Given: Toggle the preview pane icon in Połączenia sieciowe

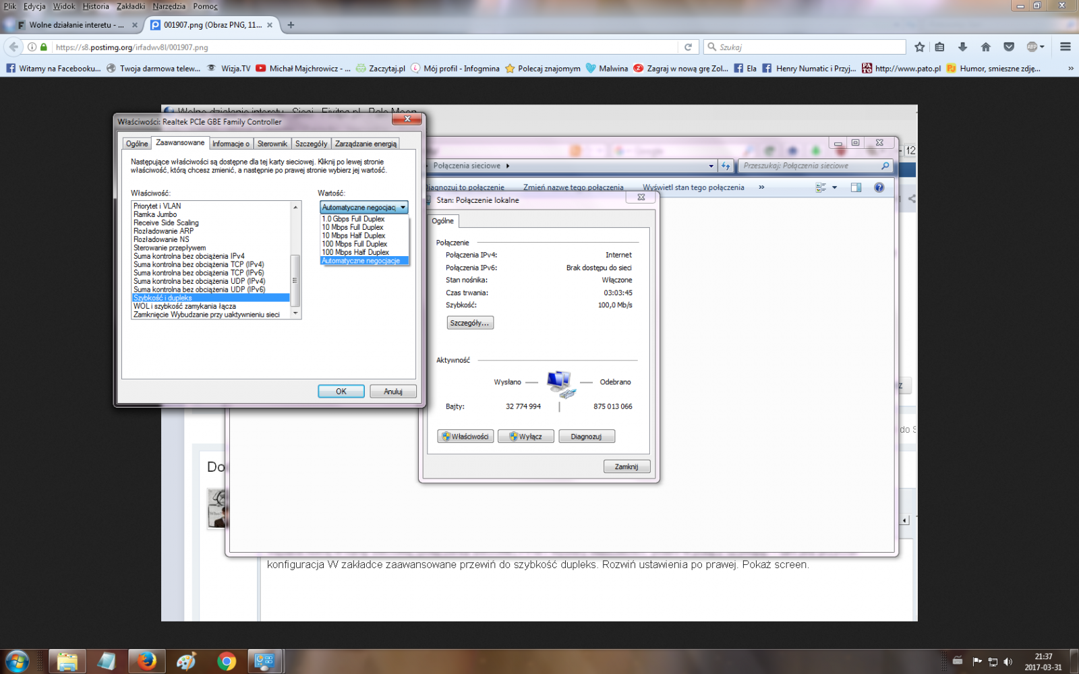Looking at the screenshot, I should (856, 187).
